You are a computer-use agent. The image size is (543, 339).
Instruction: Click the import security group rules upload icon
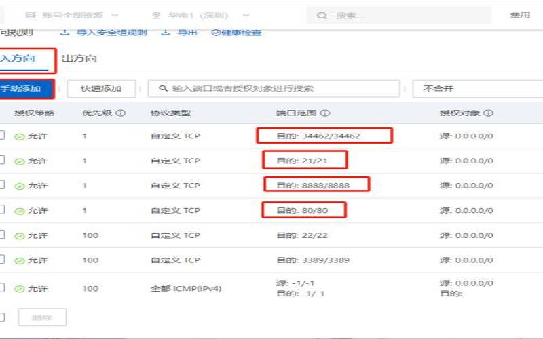tap(64, 32)
